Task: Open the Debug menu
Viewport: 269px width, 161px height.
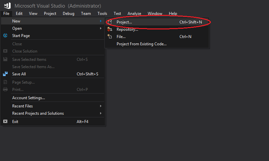Action: [68, 13]
